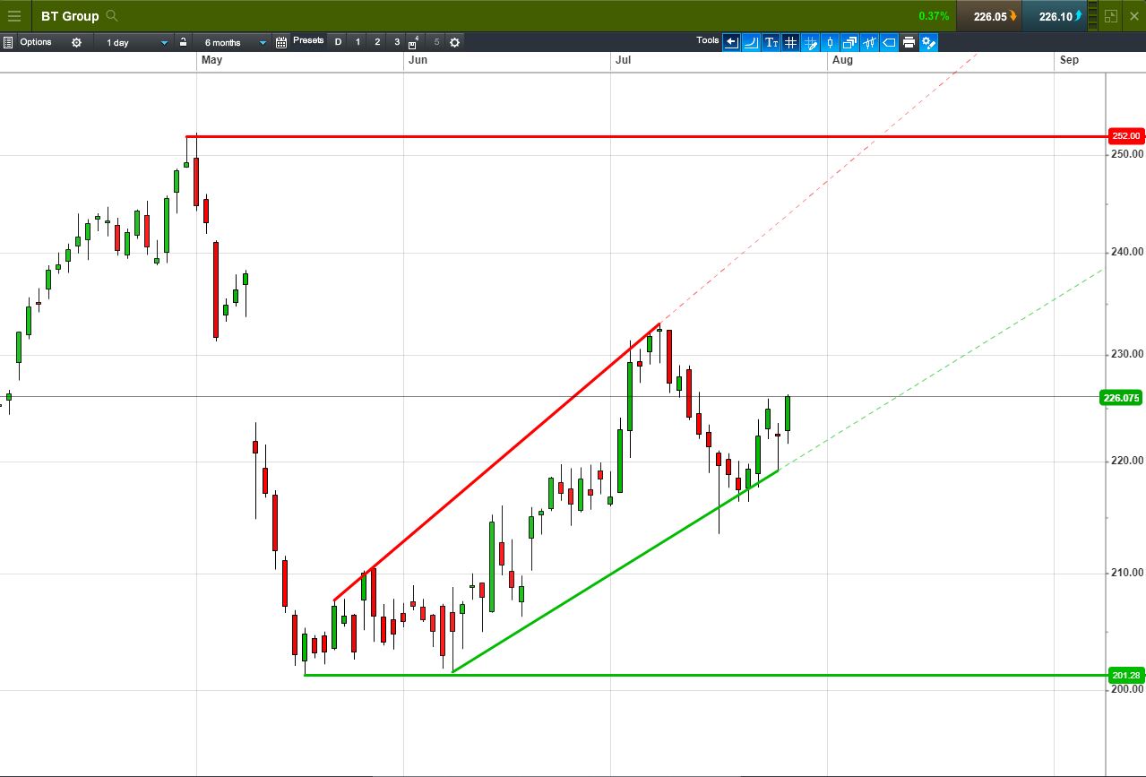Click the Aug label on time axis
The image size is (1146, 777).
click(842, 60)
